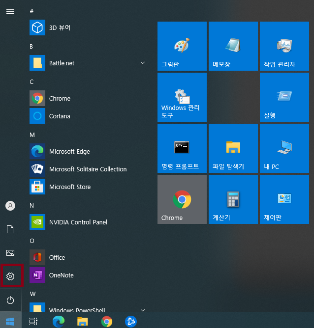Open the 명령 프롬프트 tile
Viewport: 314px width, 328px height.
(x=182, y=148)
